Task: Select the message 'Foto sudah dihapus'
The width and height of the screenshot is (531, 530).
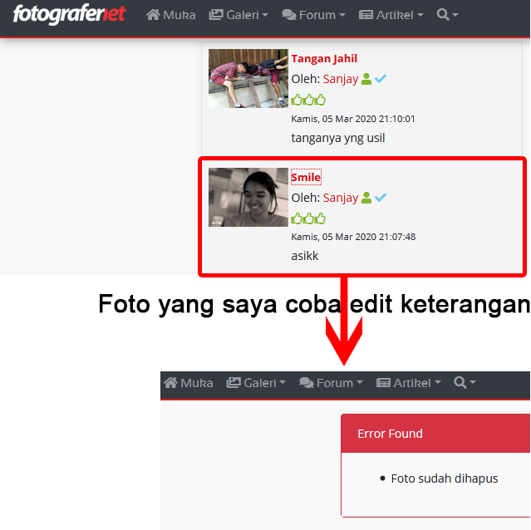Action: [x=445, y=478]
